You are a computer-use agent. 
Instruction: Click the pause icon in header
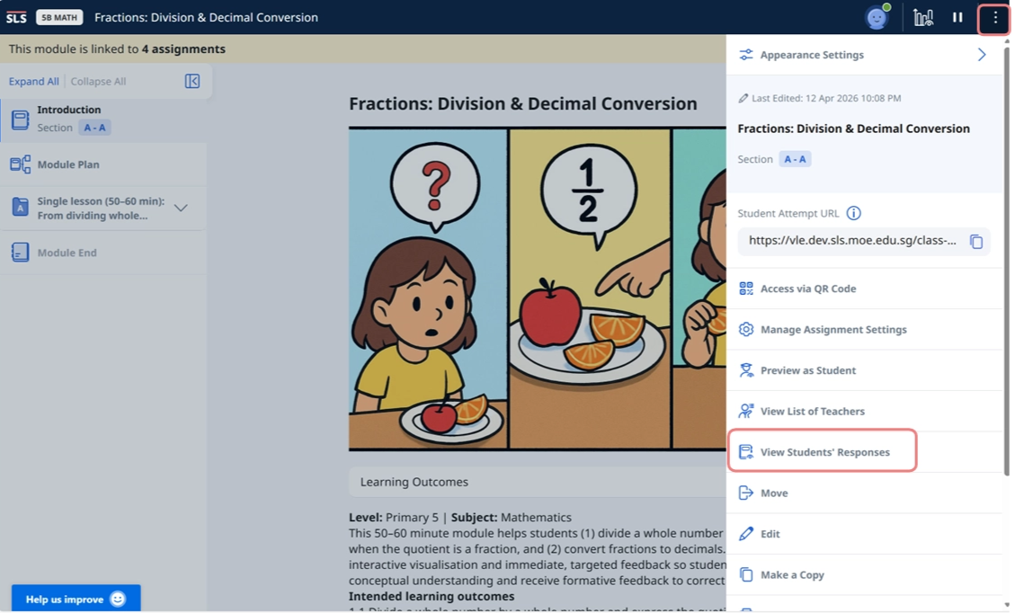pos(957,17)
